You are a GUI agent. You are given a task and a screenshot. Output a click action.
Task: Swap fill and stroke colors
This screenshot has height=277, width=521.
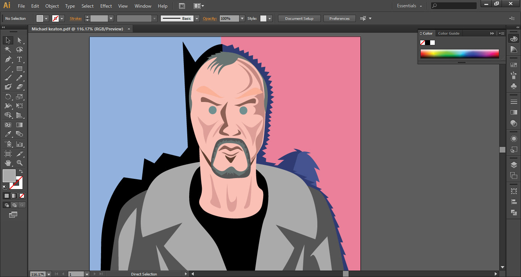click(x=21, y=172)
